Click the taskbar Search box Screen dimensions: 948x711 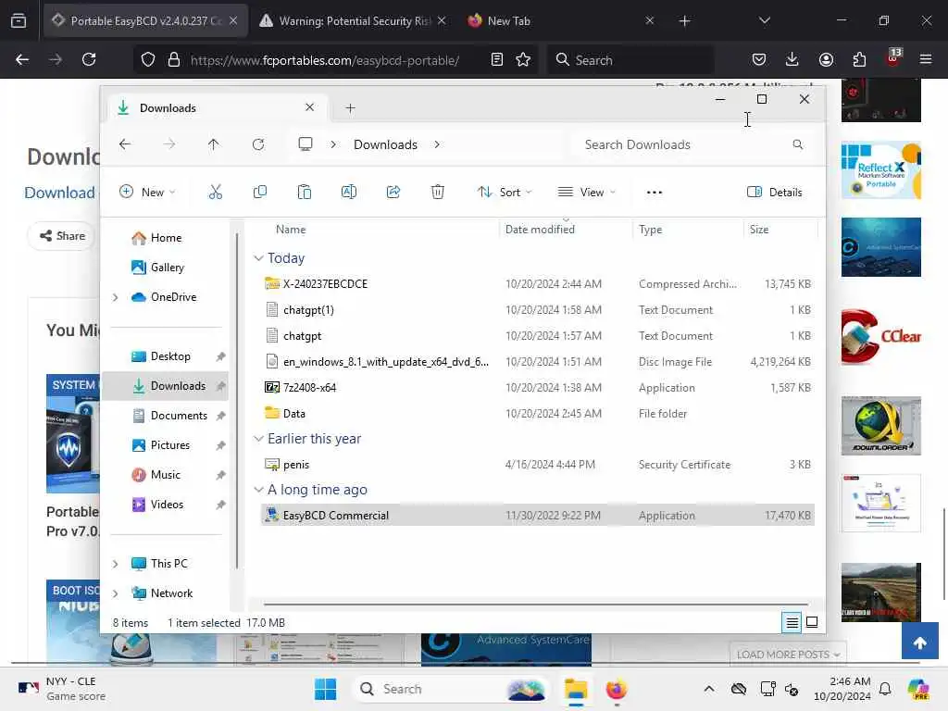pyautogui.click(x=451, y=689)
